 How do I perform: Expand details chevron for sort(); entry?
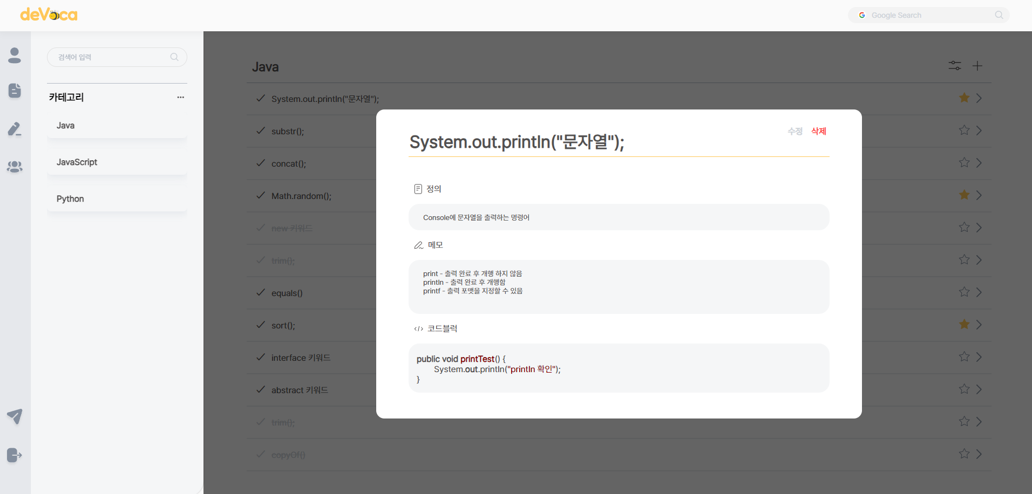(980, 324)
